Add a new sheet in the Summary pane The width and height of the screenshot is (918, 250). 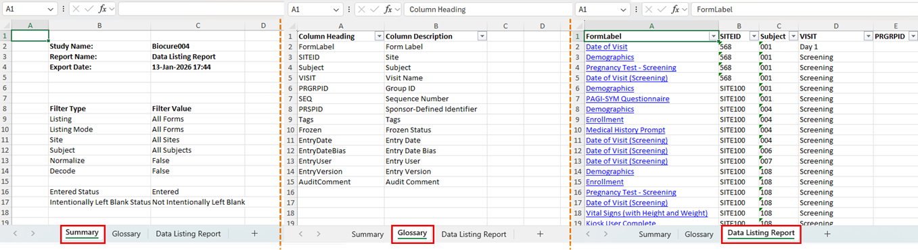pyautogui.click(x=254, y=234)
